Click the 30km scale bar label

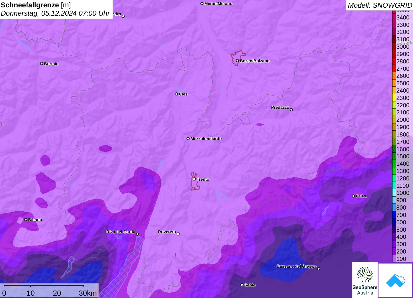[x=88, y=293]
